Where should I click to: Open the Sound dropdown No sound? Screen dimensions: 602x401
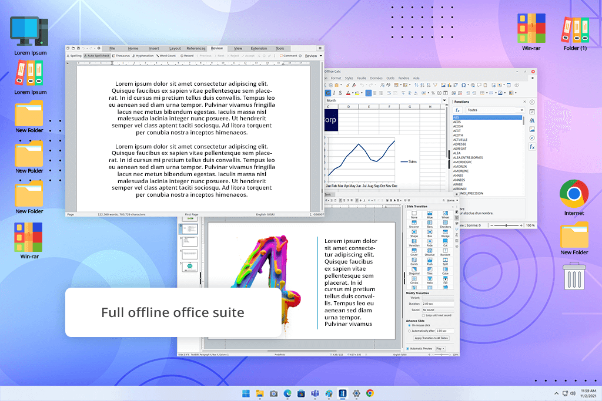[437, 310]
